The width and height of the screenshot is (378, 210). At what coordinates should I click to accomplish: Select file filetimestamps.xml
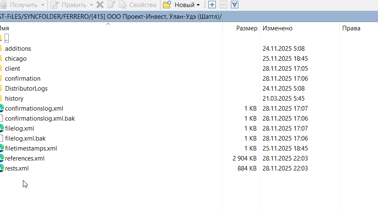[x=31, y=148]
